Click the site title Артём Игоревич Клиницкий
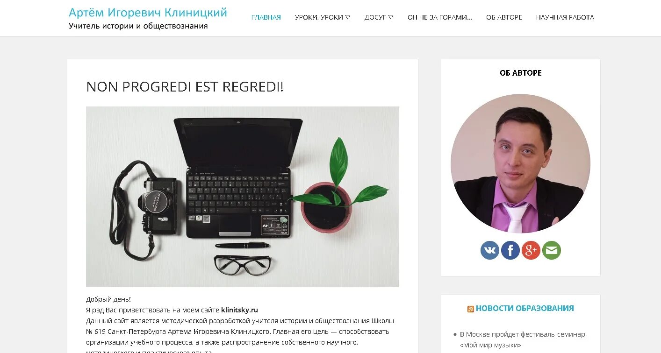Image resolution: width=661 pixels, height=353 pixels. click(148, 12)
